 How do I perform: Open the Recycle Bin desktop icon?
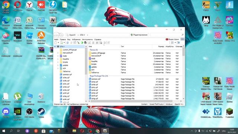(41, 98)
